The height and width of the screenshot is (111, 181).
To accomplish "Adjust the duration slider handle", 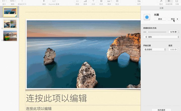I will tap(147, 32).
